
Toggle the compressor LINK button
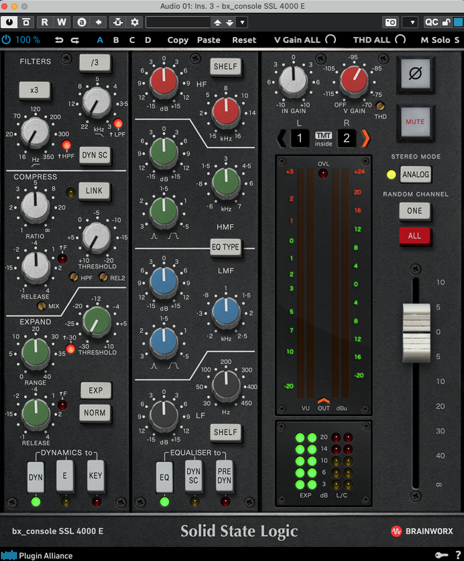pos(94,191)
